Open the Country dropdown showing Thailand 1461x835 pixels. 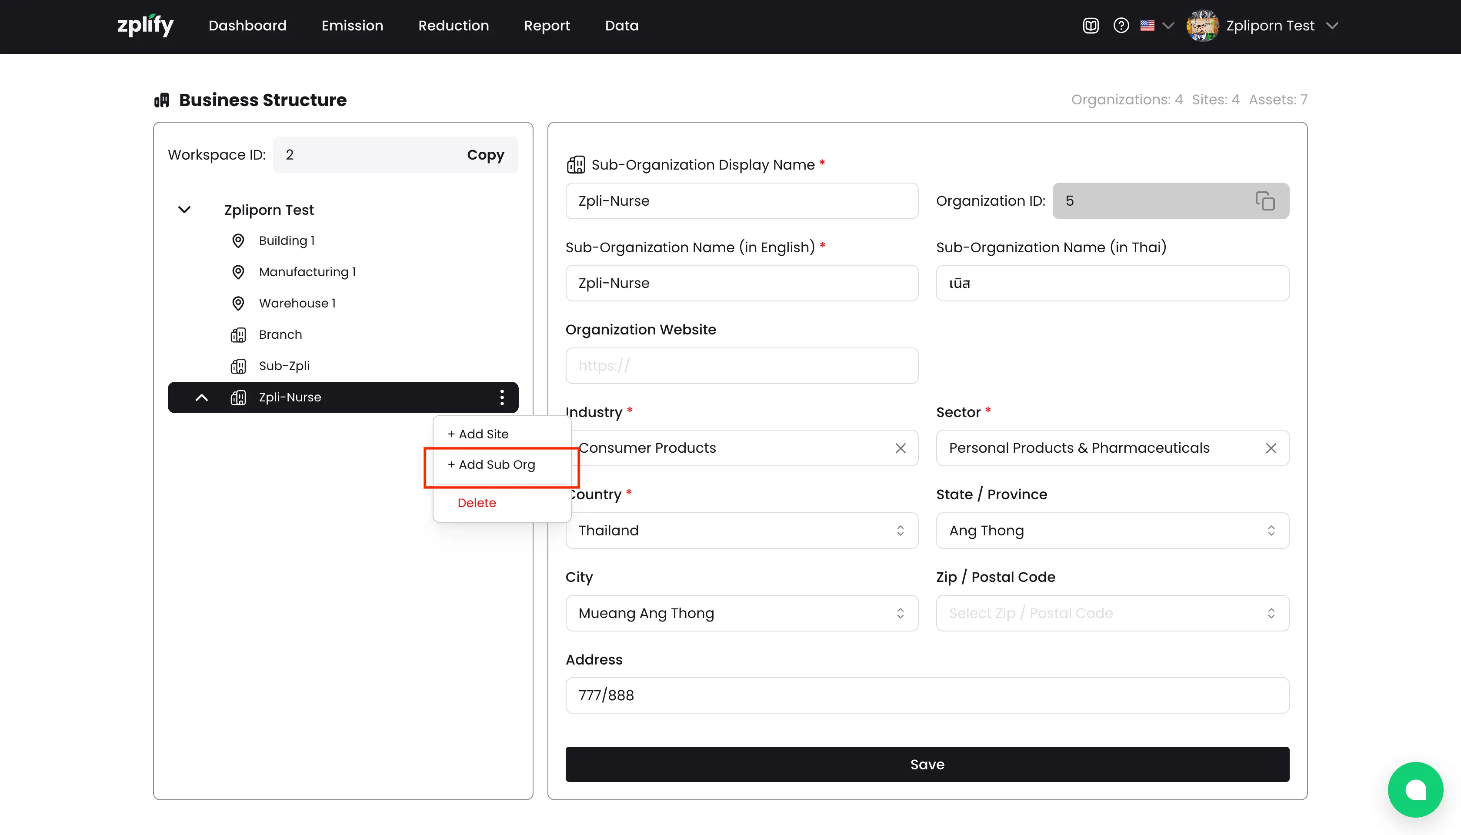click(x=741, y=531)
